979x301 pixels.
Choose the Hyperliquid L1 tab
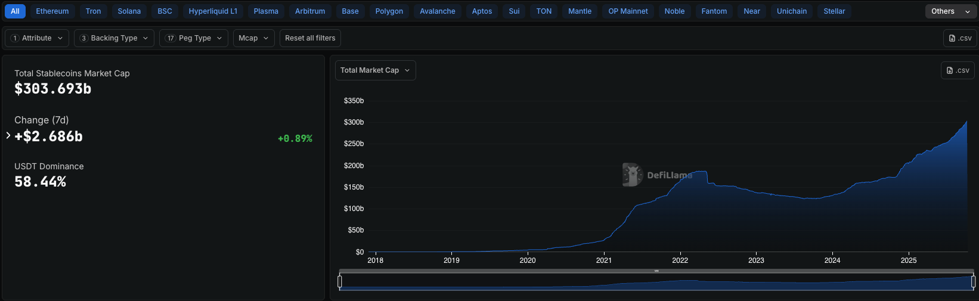click(213, 11)
